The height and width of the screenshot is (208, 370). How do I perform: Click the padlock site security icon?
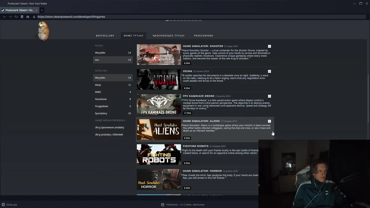(34, 17)
